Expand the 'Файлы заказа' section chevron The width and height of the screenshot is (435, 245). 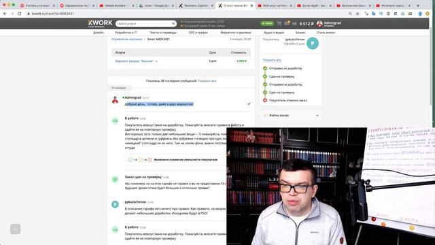point(317,115)
